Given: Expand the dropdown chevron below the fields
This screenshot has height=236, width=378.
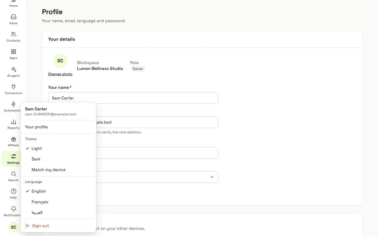Looking at the screenshot, I should (212, 177).
